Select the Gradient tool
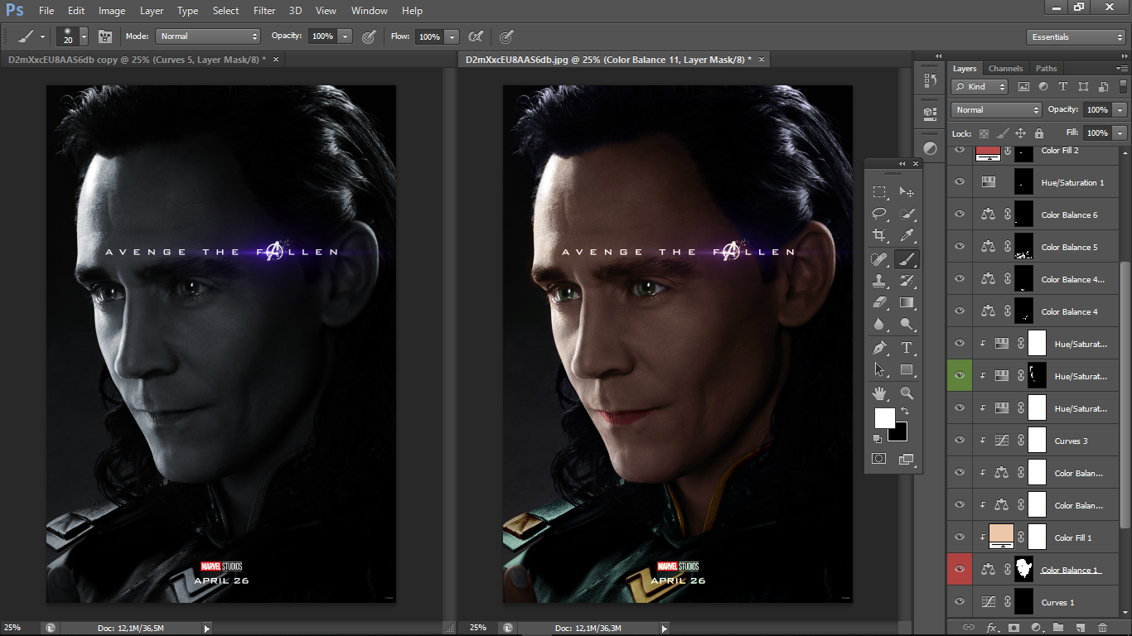This screenshot has height=636, width=1132. [907, 303]
